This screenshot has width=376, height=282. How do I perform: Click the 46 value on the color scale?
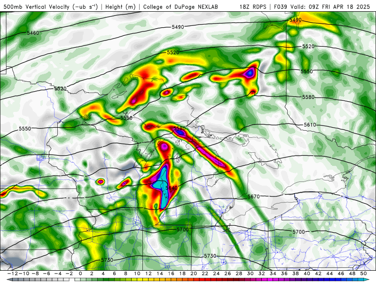(341, 274)
